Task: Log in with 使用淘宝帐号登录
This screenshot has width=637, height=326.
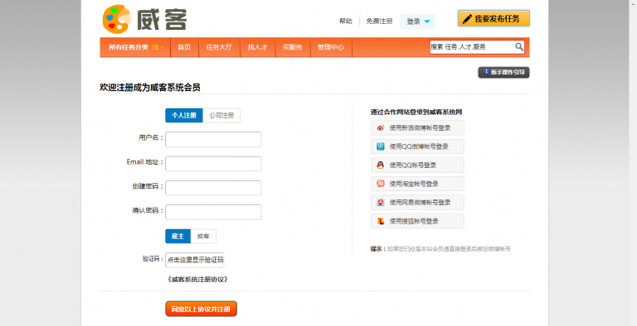Action: coord(417,184)
